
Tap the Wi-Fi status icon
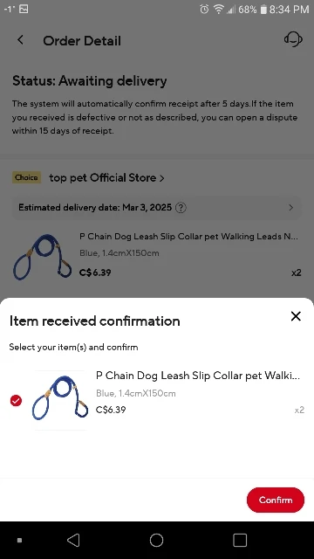(219, 10)
